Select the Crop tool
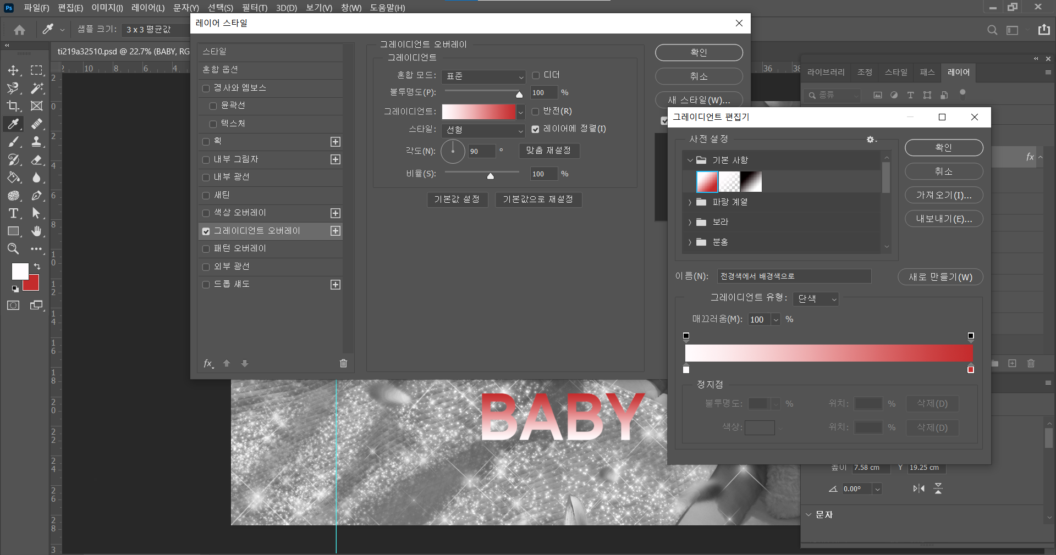The width and height of the screenshot is (1056, 555). pos(13,106)
